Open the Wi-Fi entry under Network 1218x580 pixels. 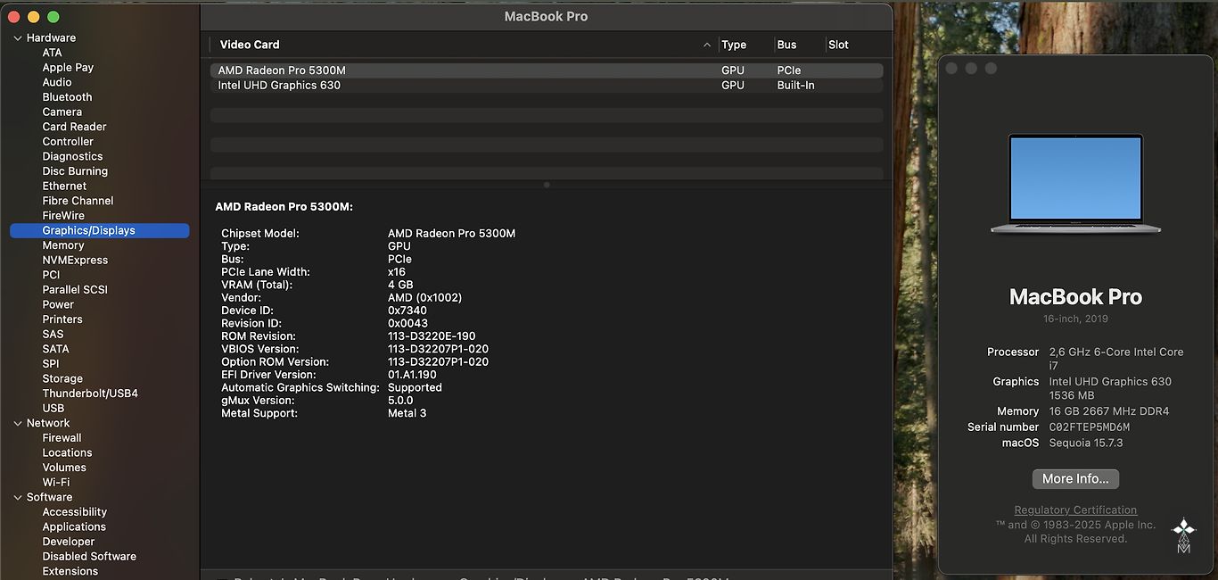coord(55,483)
